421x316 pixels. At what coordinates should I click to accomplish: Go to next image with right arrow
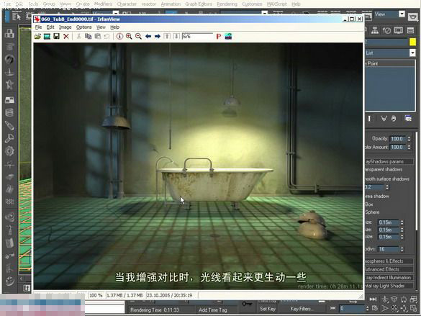click(158, 36)
